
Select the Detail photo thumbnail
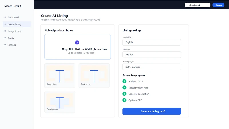coord(60,102)
